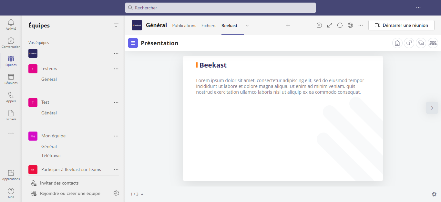
Task: Filter the teams list
Action: coord(116,25)
